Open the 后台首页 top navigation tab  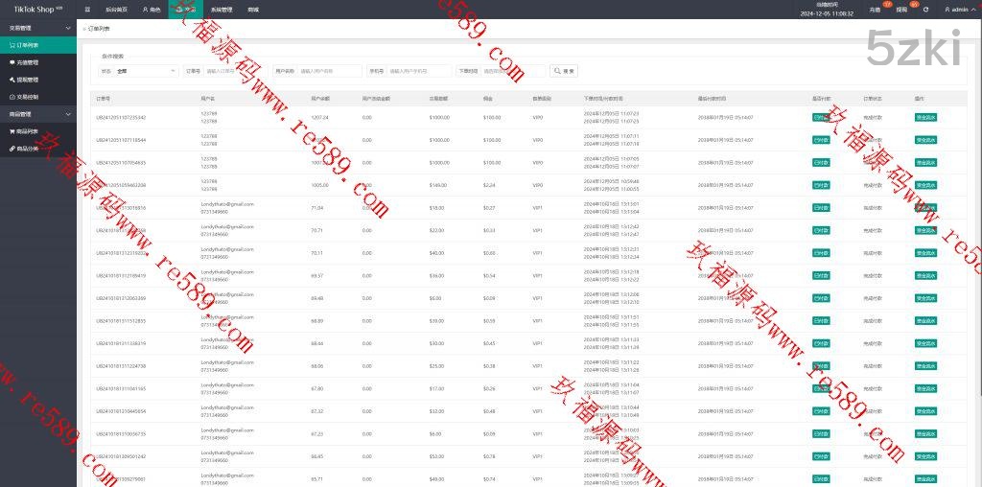[115, 10]
